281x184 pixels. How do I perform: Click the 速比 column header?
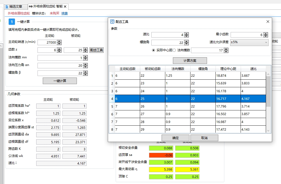[253, 69]
